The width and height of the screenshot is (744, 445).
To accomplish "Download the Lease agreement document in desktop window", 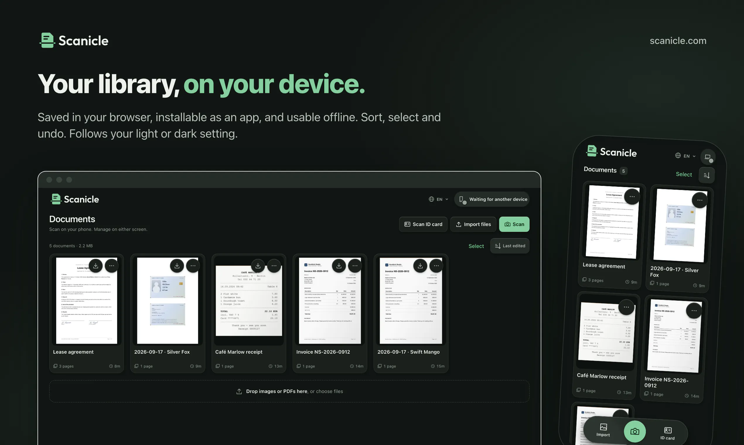I will click(96, 266).
